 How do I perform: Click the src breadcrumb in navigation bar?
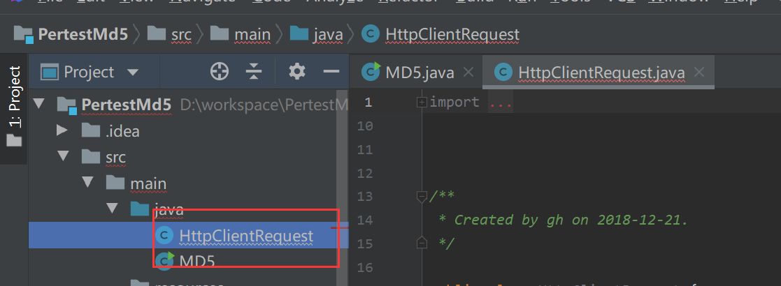180,33
